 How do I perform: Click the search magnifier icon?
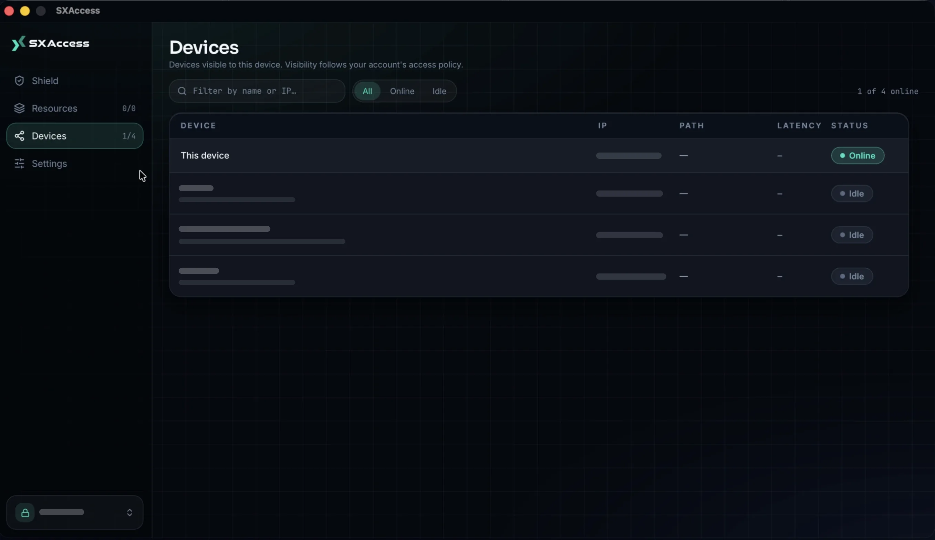pos(182,91)
